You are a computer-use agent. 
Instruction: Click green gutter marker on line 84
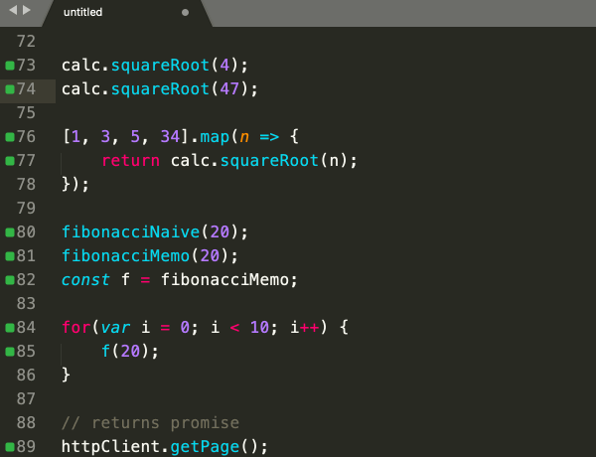(x=10, y=328)
